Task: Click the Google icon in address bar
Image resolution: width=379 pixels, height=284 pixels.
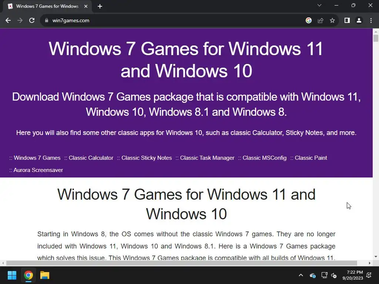Action: tap(308, 21)
